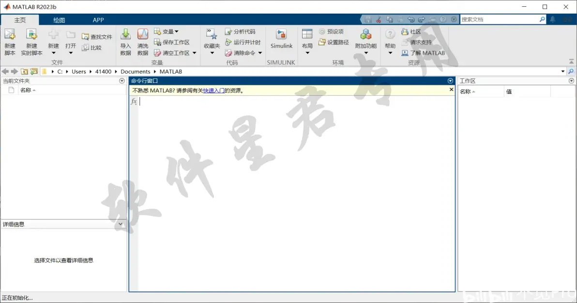Click 社区 (Community) link
This screenshot has height=303, width=577.
click(x=411, y=31)
